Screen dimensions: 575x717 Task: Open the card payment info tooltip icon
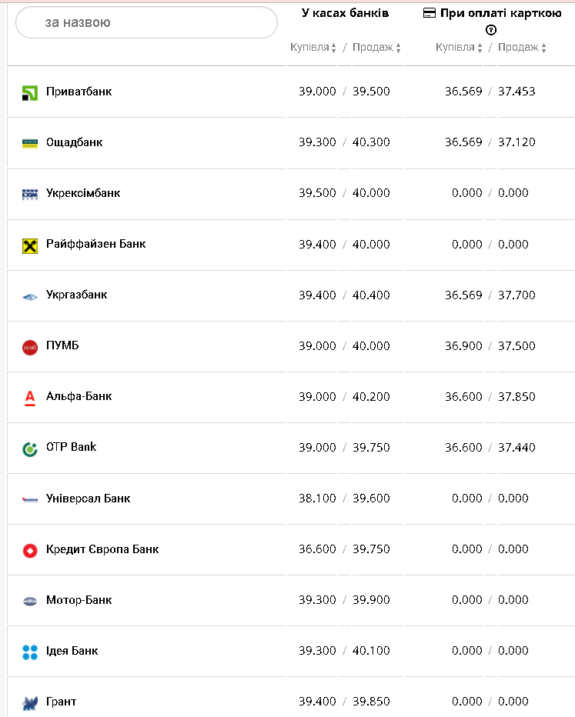pyautogui.click(x=491, y=30)
